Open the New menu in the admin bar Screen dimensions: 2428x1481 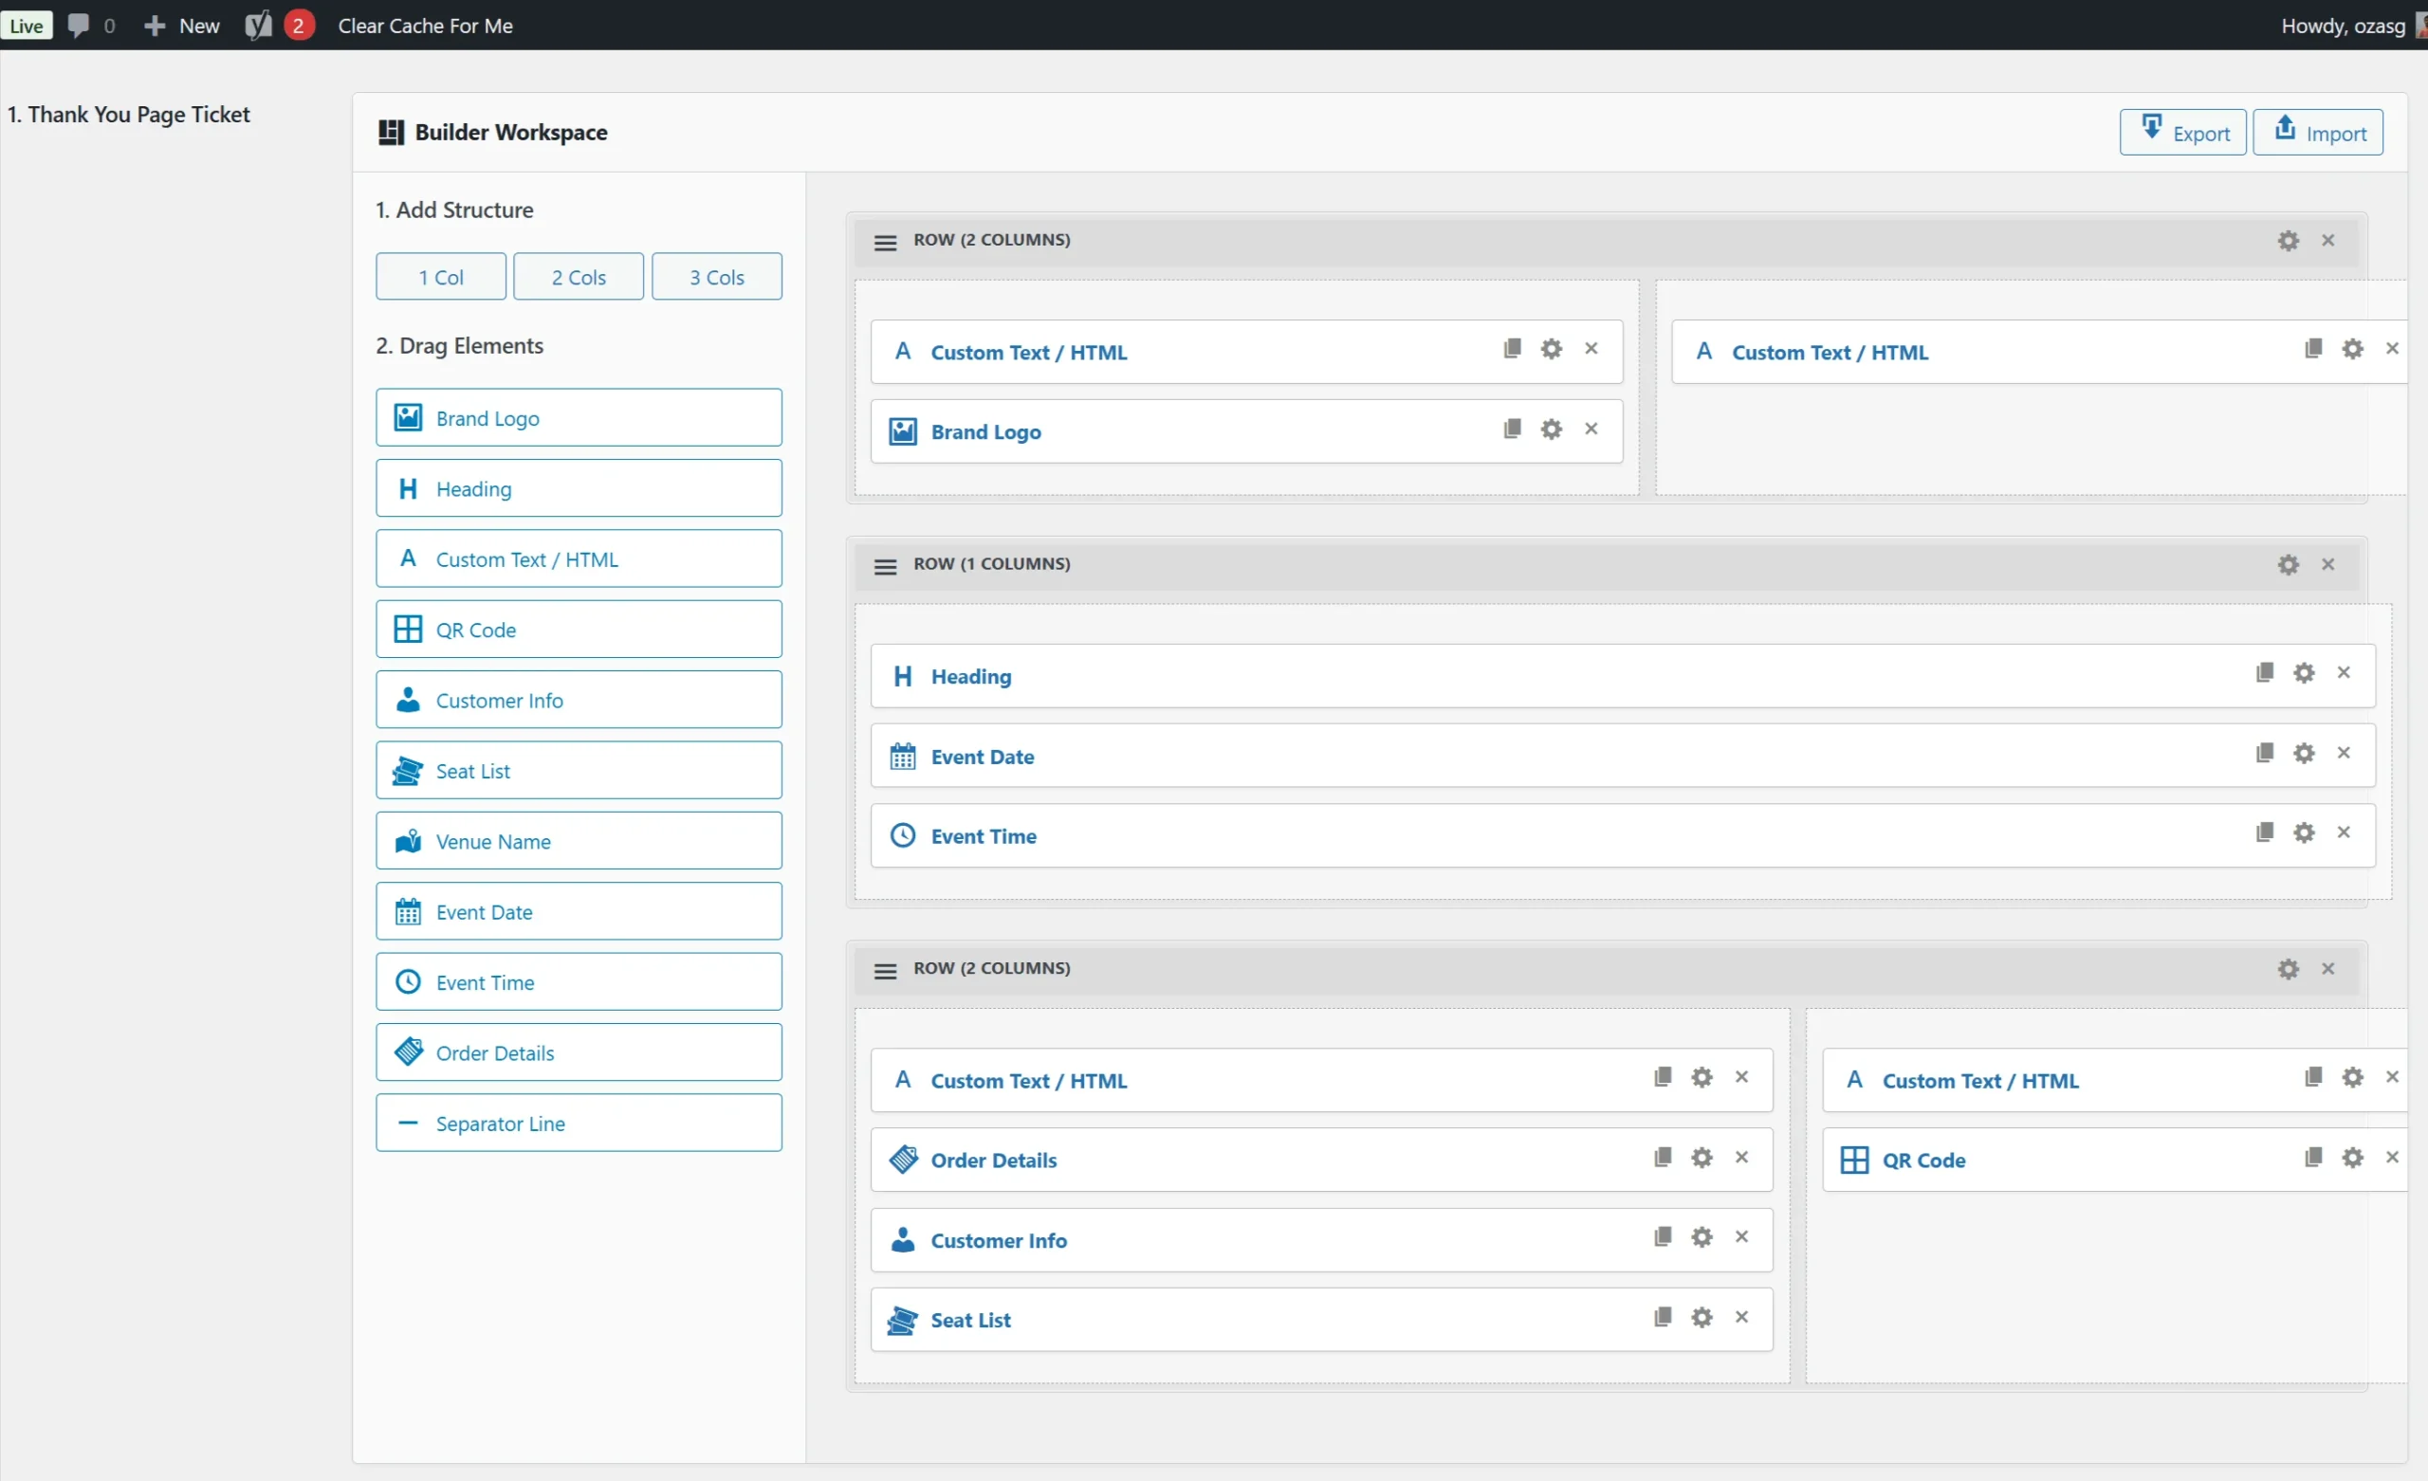coord(181,26)
